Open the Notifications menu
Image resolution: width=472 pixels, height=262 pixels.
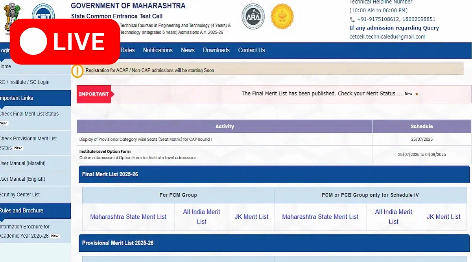click(x=158, y=50)
